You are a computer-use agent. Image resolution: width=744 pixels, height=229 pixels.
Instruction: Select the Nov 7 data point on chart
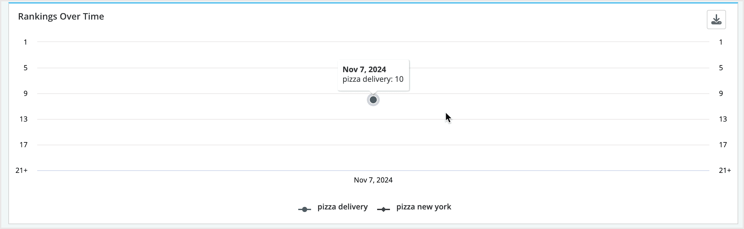click(x=373, y=100)
